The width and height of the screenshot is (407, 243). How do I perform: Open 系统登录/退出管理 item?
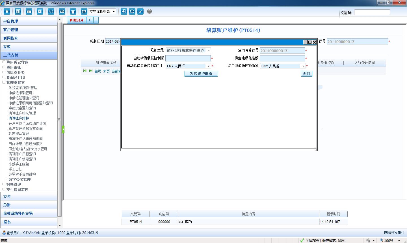point(23,88)
